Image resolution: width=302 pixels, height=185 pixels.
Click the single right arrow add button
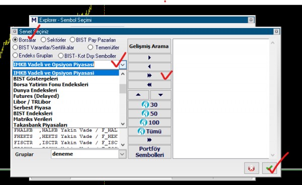coord(149,58)
